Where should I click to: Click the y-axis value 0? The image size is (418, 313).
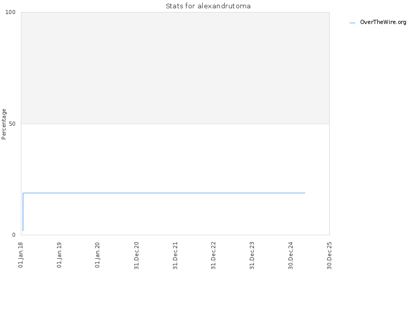point(14,235)
